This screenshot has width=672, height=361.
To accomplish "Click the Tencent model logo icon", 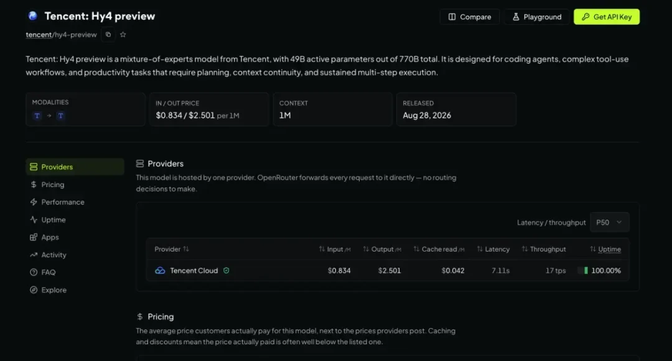I will pos(32,16).
